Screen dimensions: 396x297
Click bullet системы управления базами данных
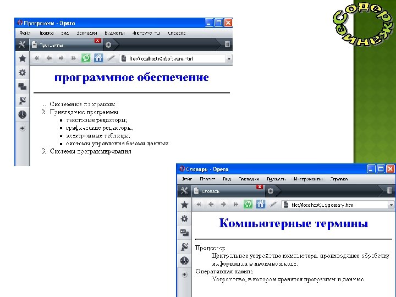(117, 144)
